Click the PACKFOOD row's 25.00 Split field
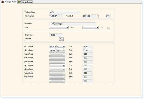This screenshot has height=99, width=144. (x=87, y=50)
